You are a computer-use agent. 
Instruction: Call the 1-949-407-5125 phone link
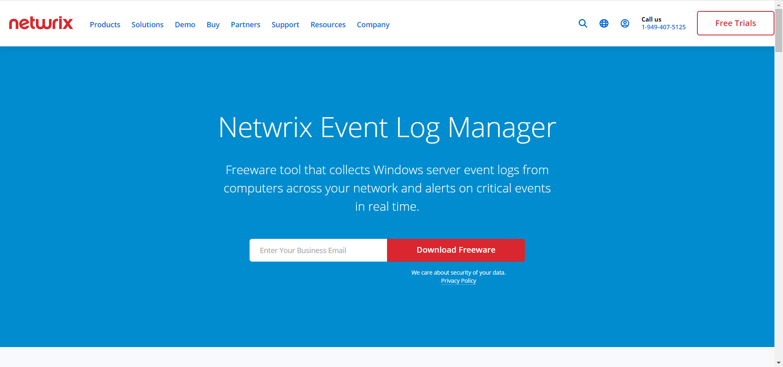tap(664, 27)
